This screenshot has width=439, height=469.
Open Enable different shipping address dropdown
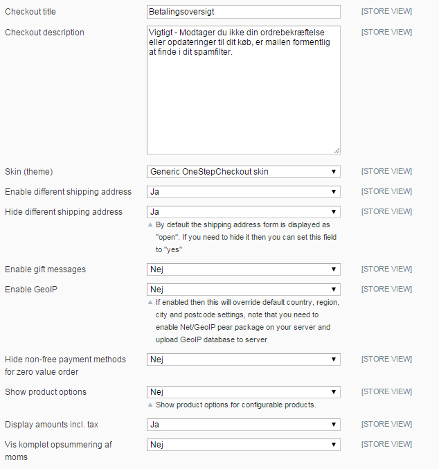point(243,192)
